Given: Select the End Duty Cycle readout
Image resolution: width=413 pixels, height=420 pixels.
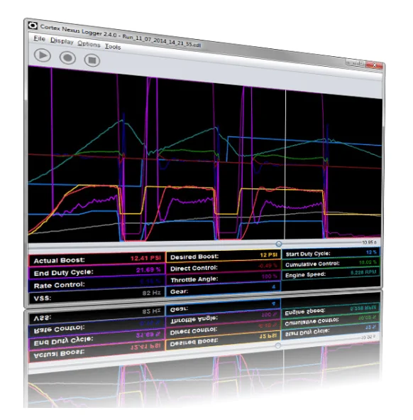Looking at the screenshot, I should (97, 271).
